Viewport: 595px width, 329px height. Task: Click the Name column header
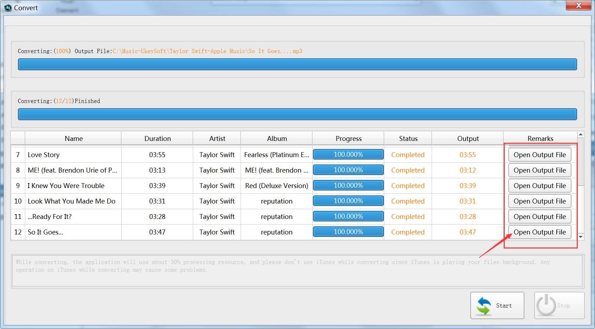pos(73,138)
